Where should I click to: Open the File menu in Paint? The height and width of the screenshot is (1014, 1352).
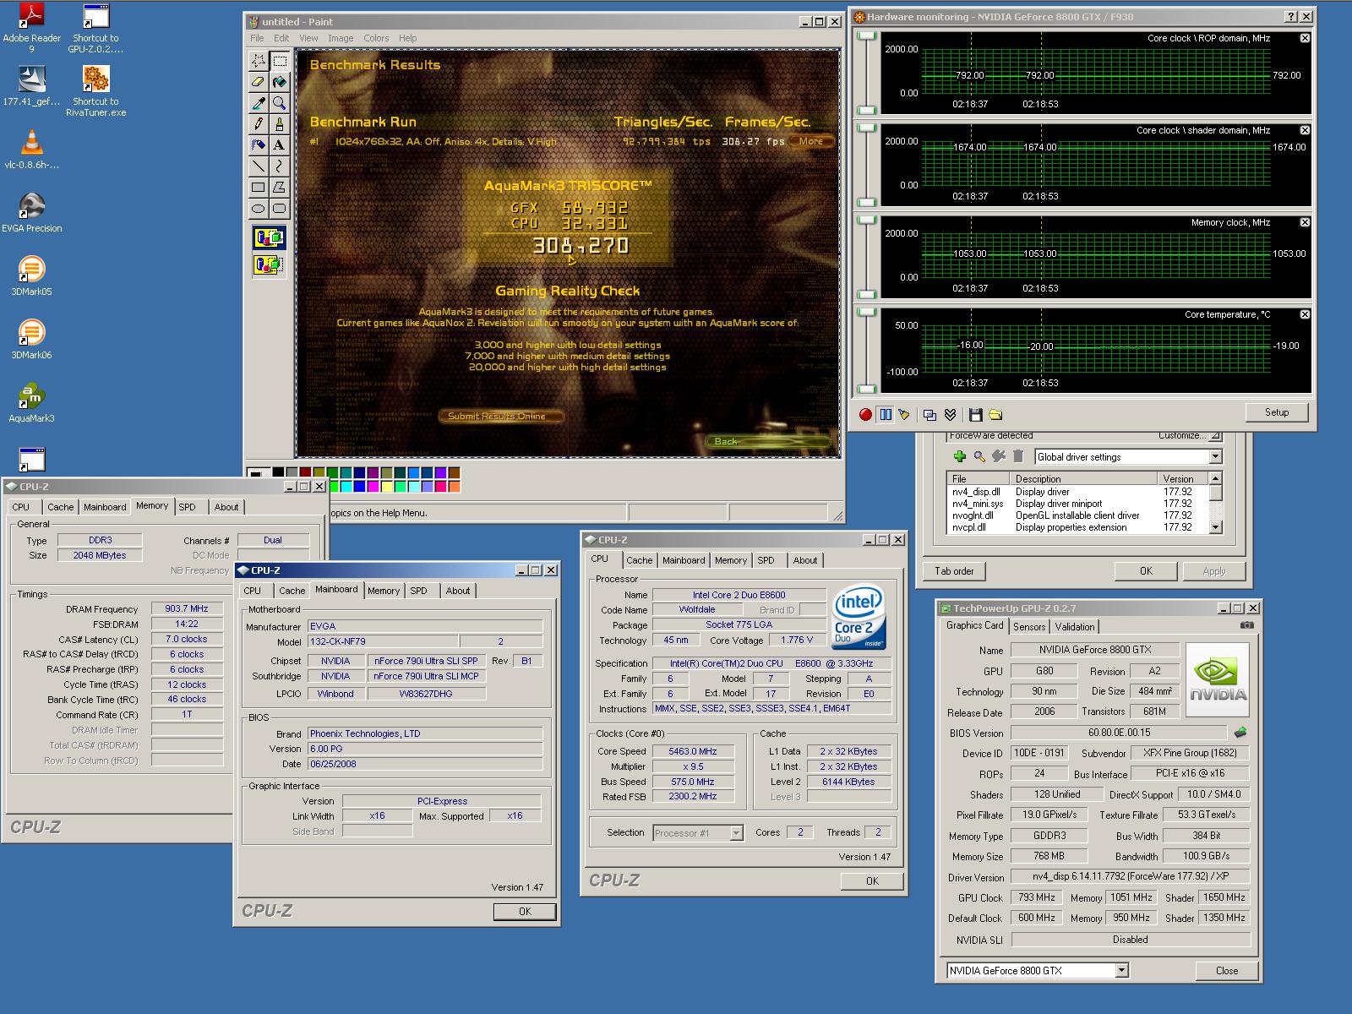(x=257, y=38)
